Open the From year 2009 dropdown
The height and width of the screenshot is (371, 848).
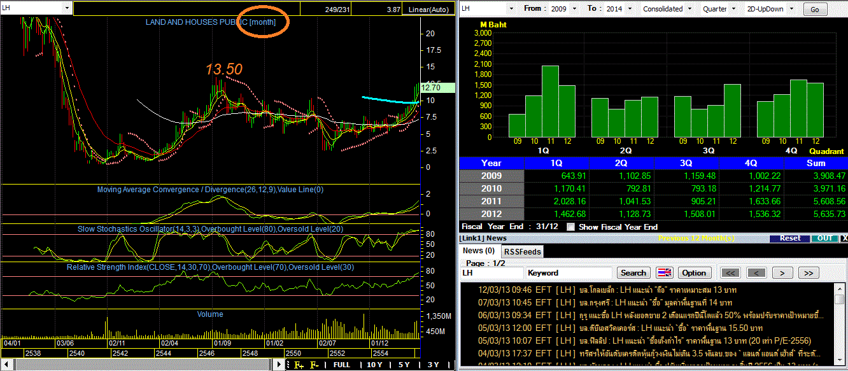[x=574, y=9]
